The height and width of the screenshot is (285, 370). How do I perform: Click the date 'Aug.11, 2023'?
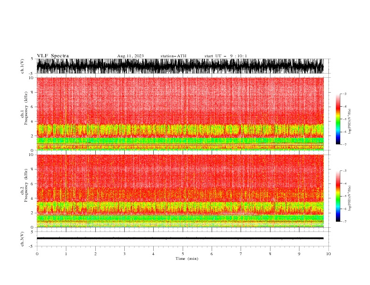pos(130,56)
